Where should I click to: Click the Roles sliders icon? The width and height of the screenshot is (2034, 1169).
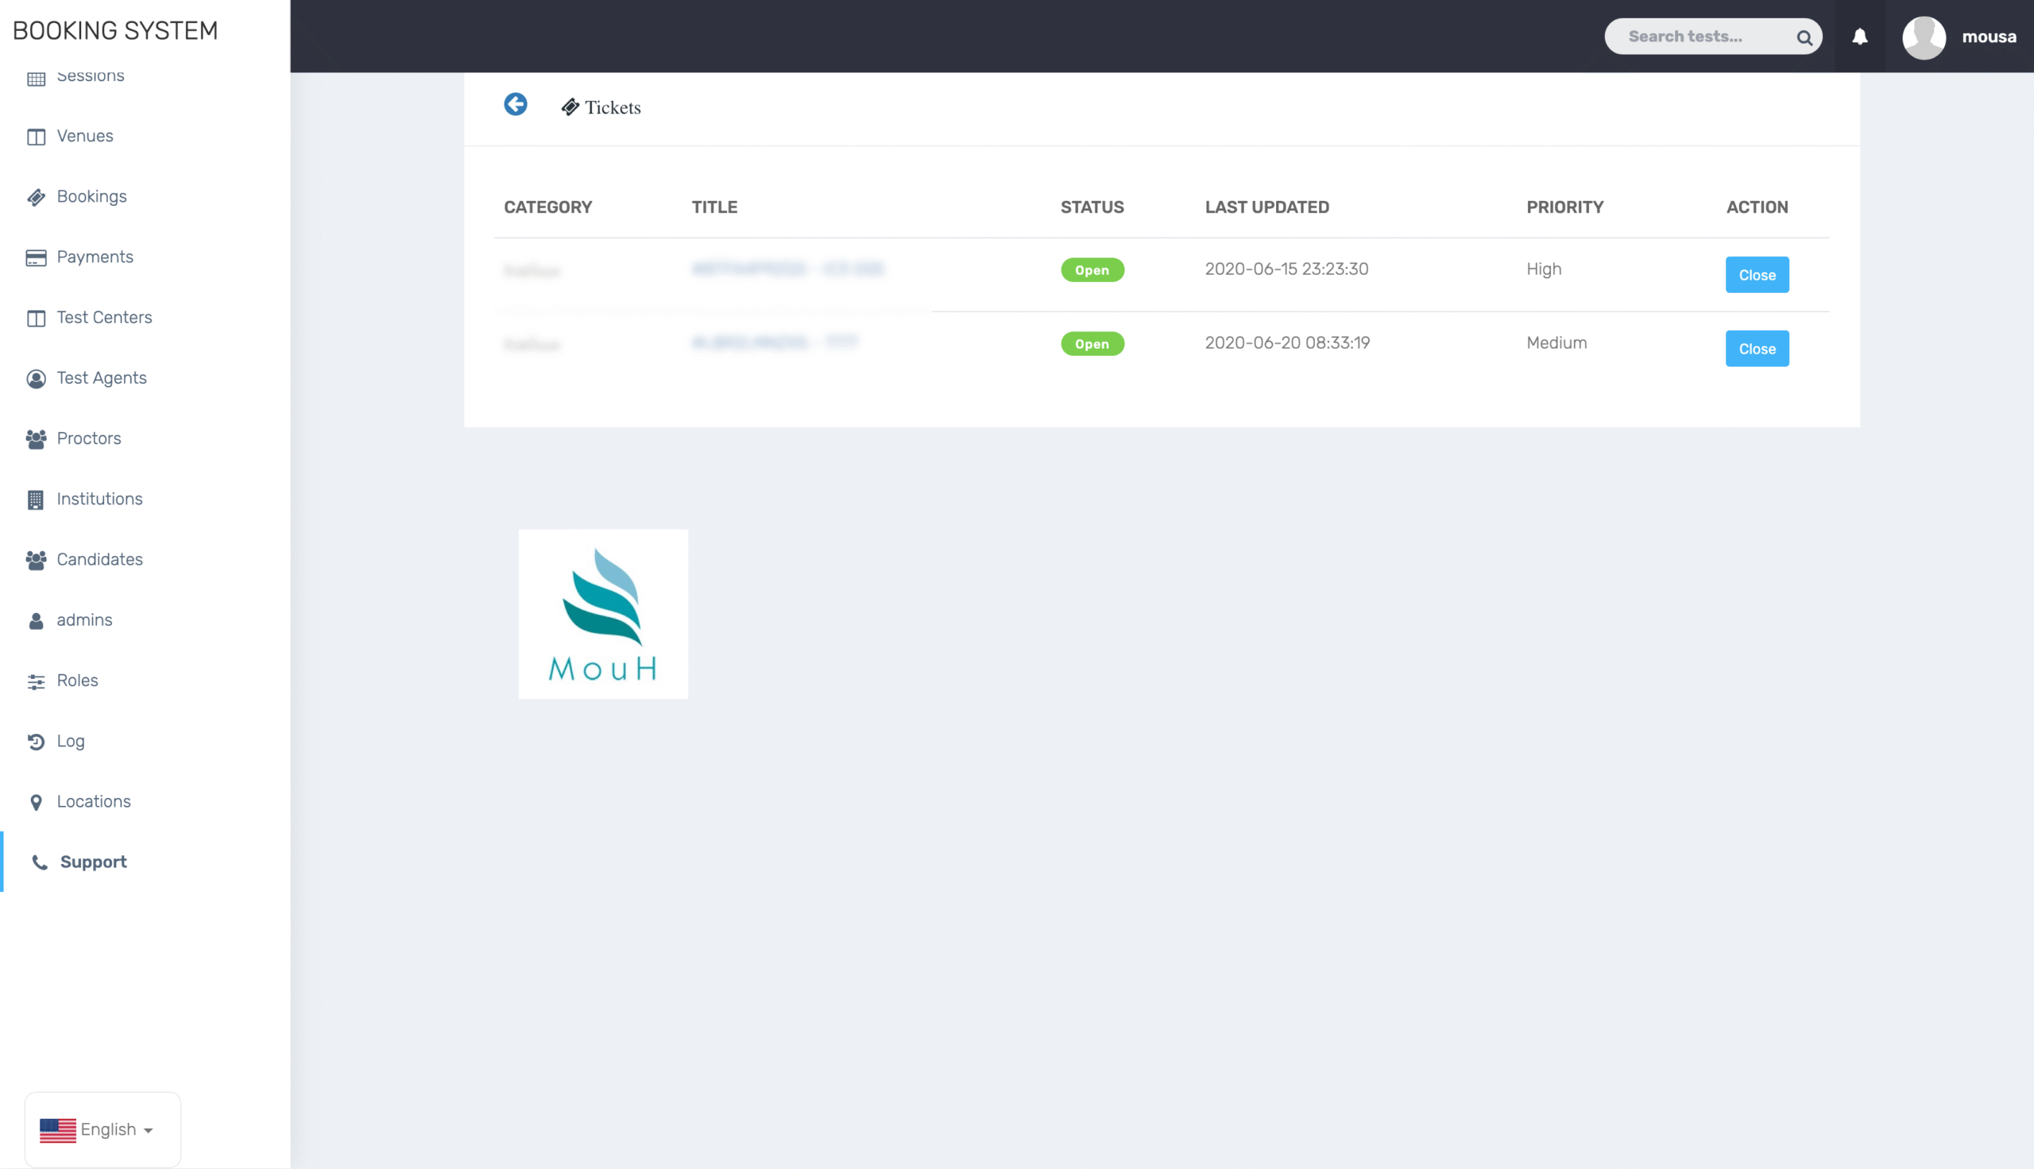36,681
